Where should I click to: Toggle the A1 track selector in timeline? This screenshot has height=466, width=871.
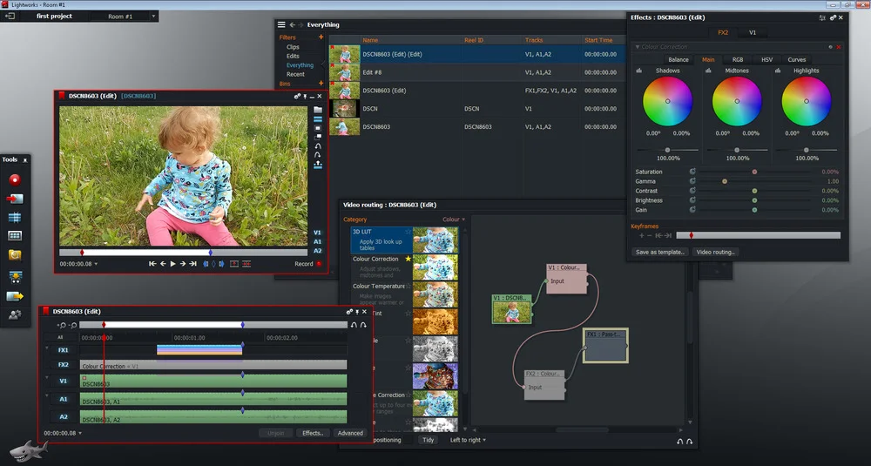click(x=63, y=399)
